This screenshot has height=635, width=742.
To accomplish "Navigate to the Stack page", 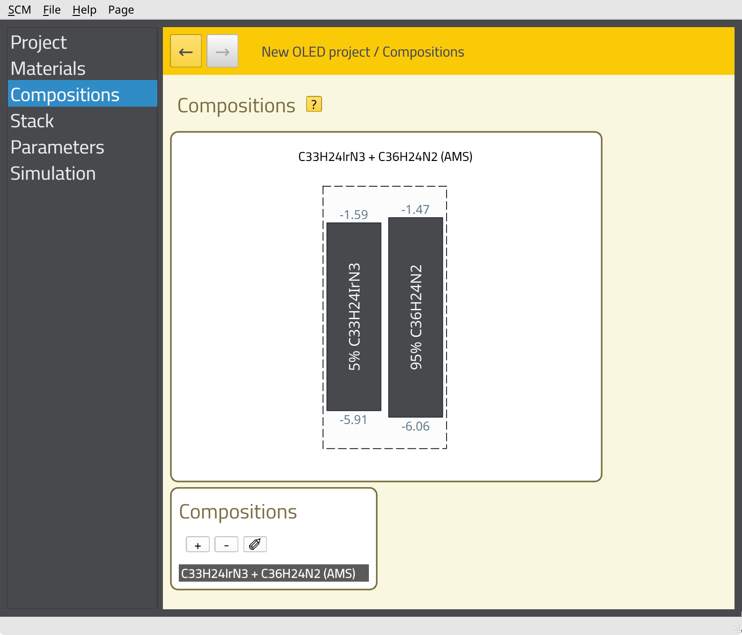I will pos(32,121).
